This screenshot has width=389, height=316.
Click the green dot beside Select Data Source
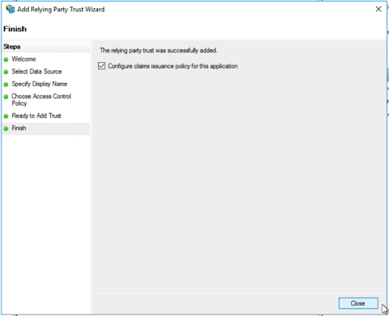[6, 72]
